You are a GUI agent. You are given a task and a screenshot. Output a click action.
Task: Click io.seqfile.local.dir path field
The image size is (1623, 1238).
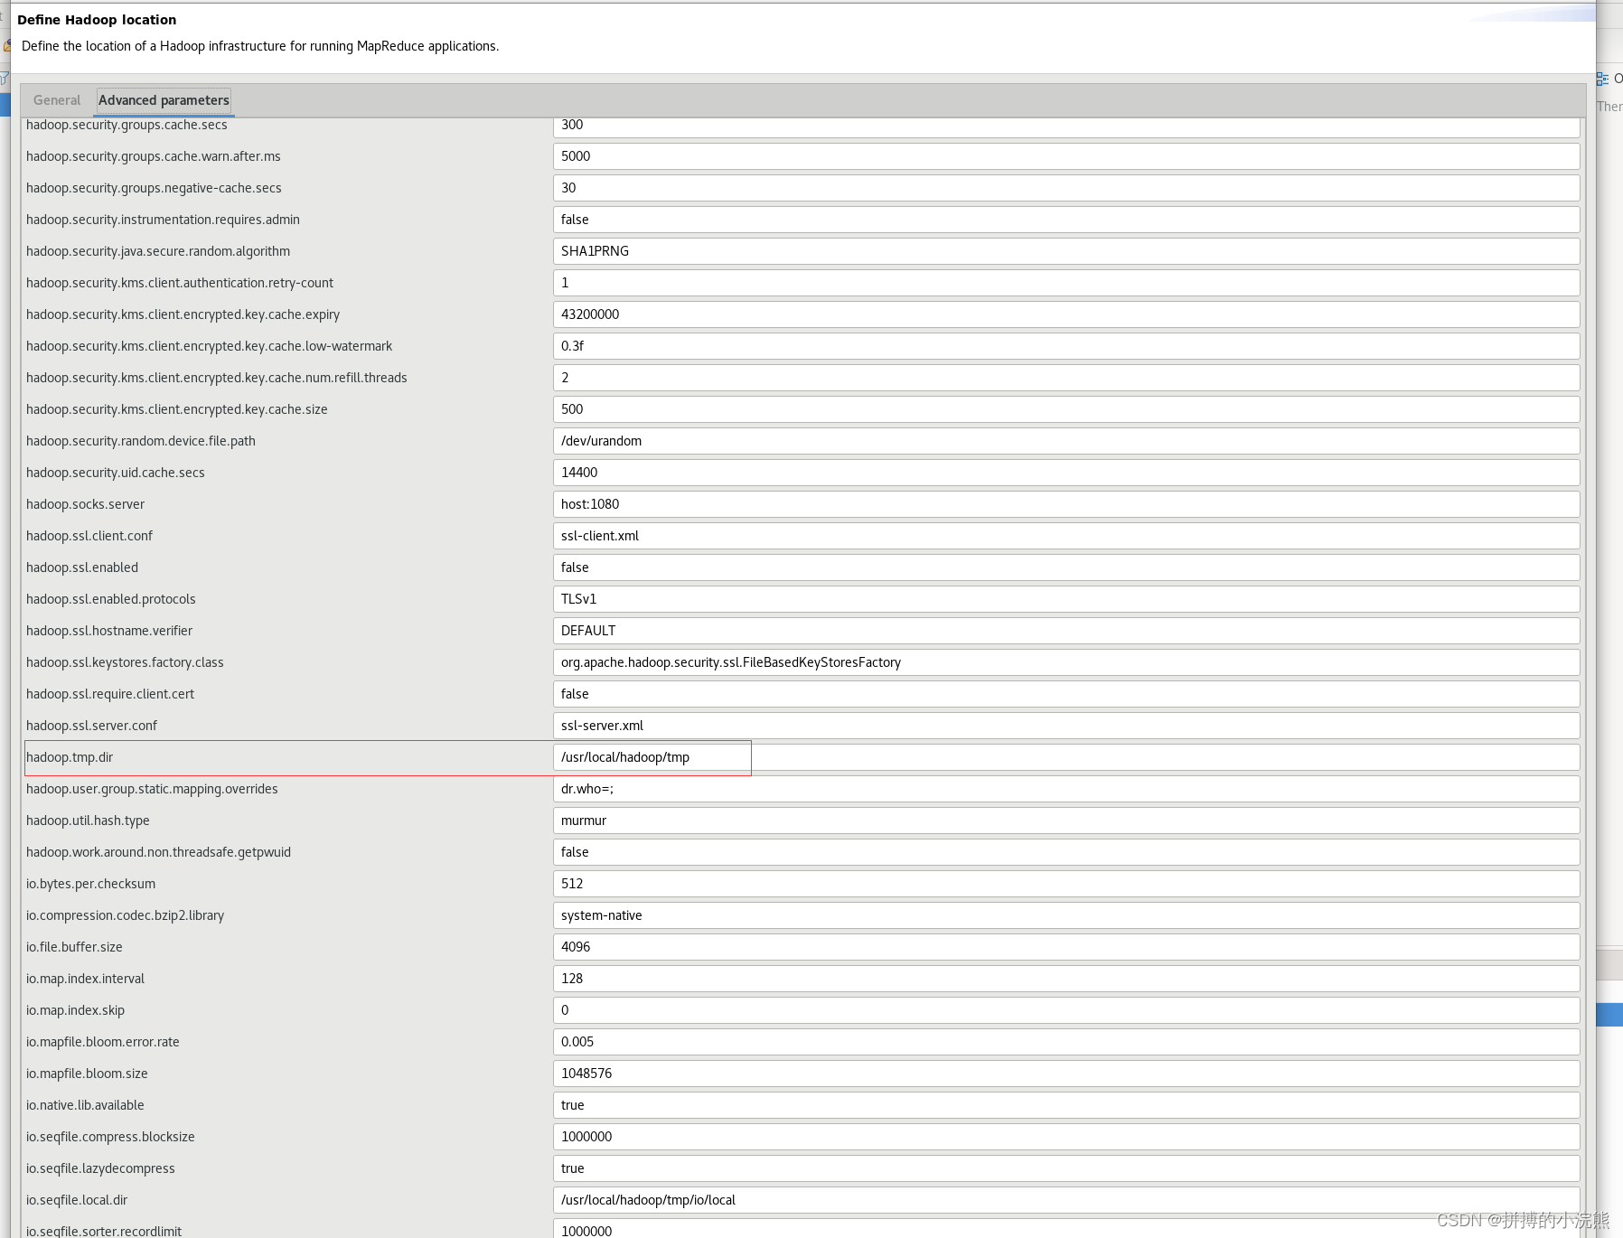(1066, 1200)
